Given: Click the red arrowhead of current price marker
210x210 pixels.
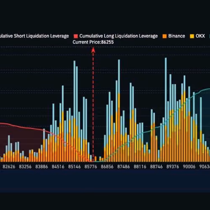Looking at the screenshot, I should click(93, 50).
